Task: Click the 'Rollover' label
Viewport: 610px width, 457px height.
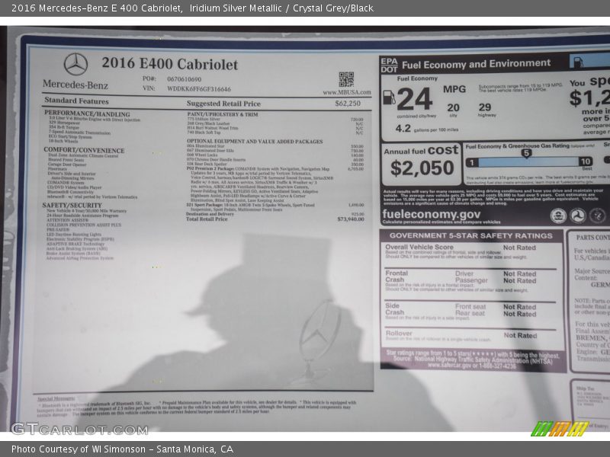Action: [399, 334]
